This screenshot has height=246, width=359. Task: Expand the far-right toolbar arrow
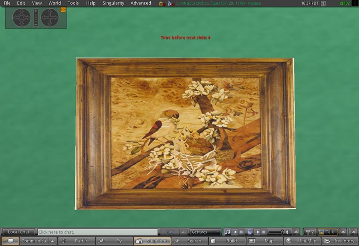(x=353, y=232)
